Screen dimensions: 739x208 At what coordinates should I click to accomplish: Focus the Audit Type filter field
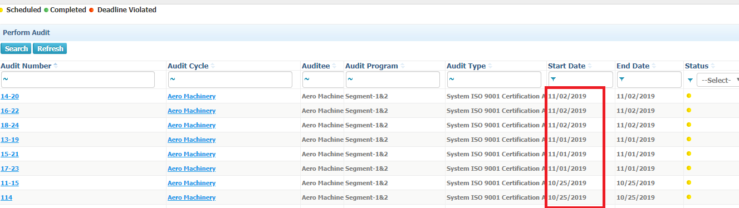495,80
